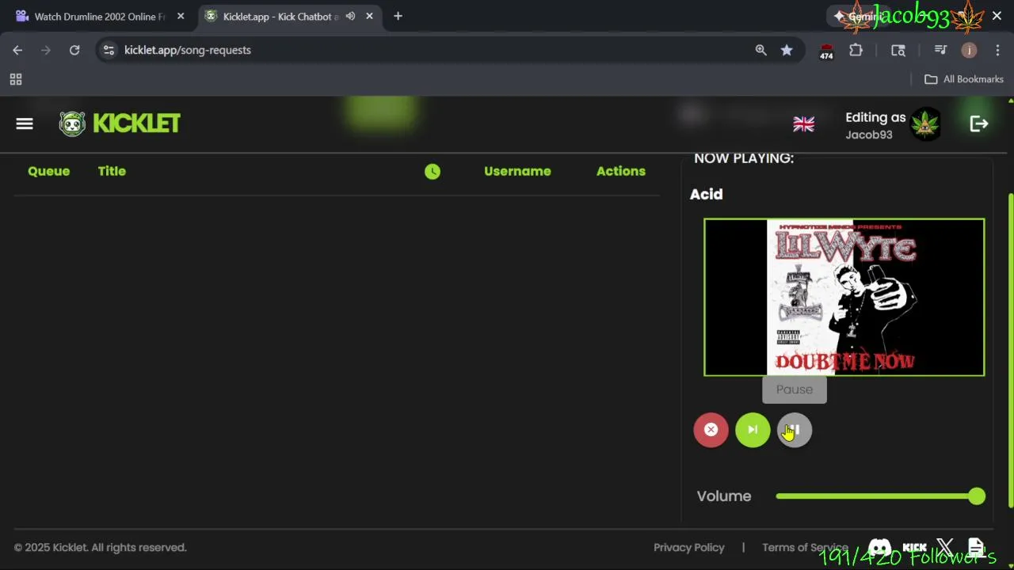Change language via the UK flag
Viewport: 1014px width, 570px height.
click(x=803, y=123)
